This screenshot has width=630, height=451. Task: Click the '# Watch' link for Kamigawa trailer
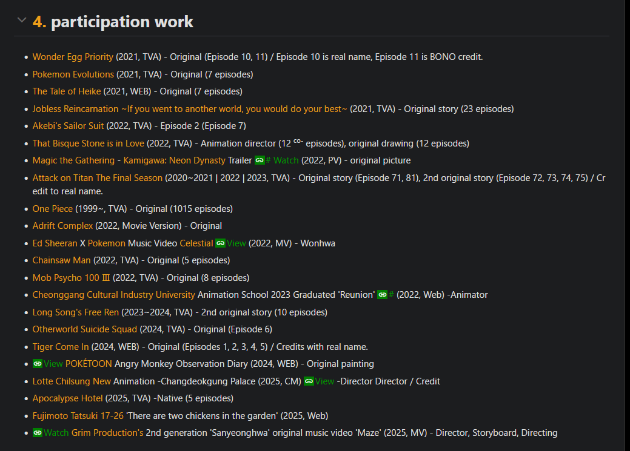coord(282,160)
